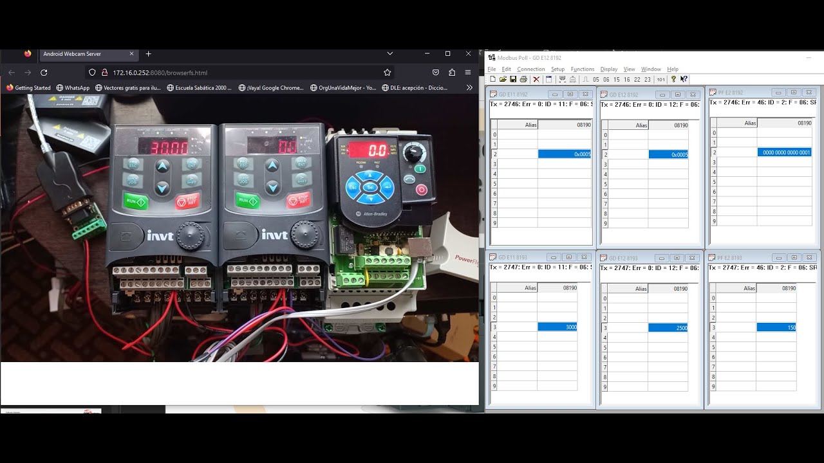The width and height of the screenshot is (824, 463).
Task: Click function 06 toolbar button
Action: pos(606,80)
